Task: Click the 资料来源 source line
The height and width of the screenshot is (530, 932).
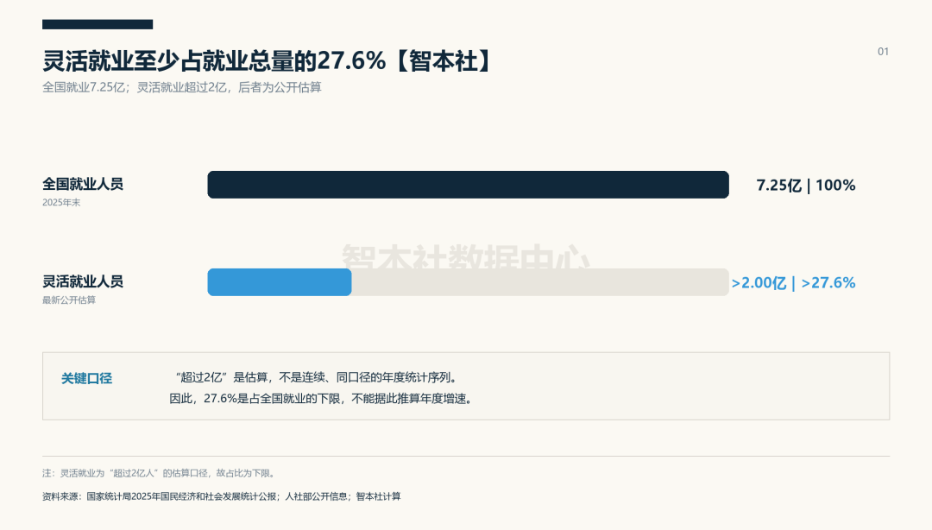Action: 222,496
